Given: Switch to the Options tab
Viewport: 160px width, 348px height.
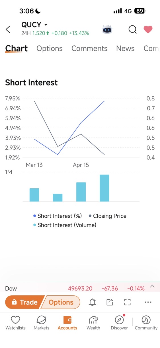Looking at the screenshot, I should [x=50, y=49].
